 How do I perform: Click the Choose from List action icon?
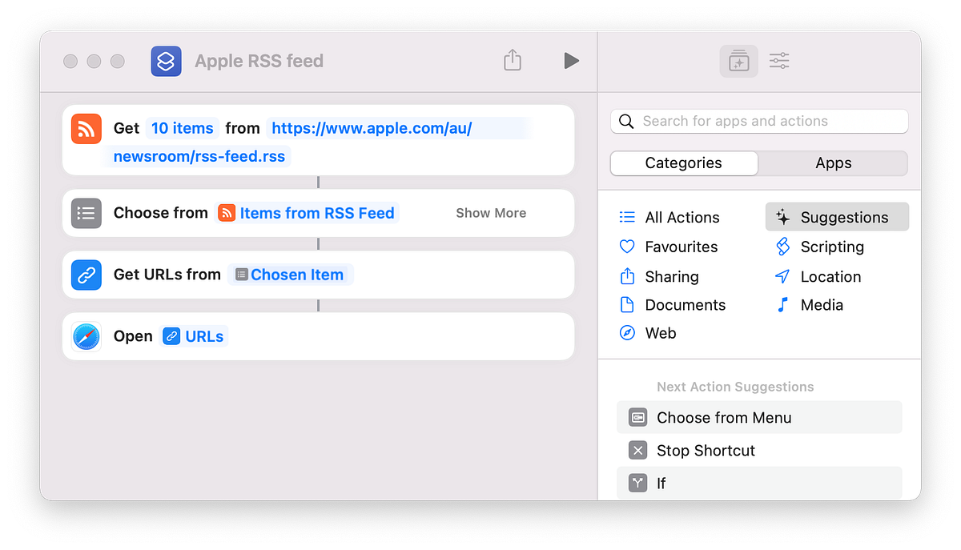point(86,213)
